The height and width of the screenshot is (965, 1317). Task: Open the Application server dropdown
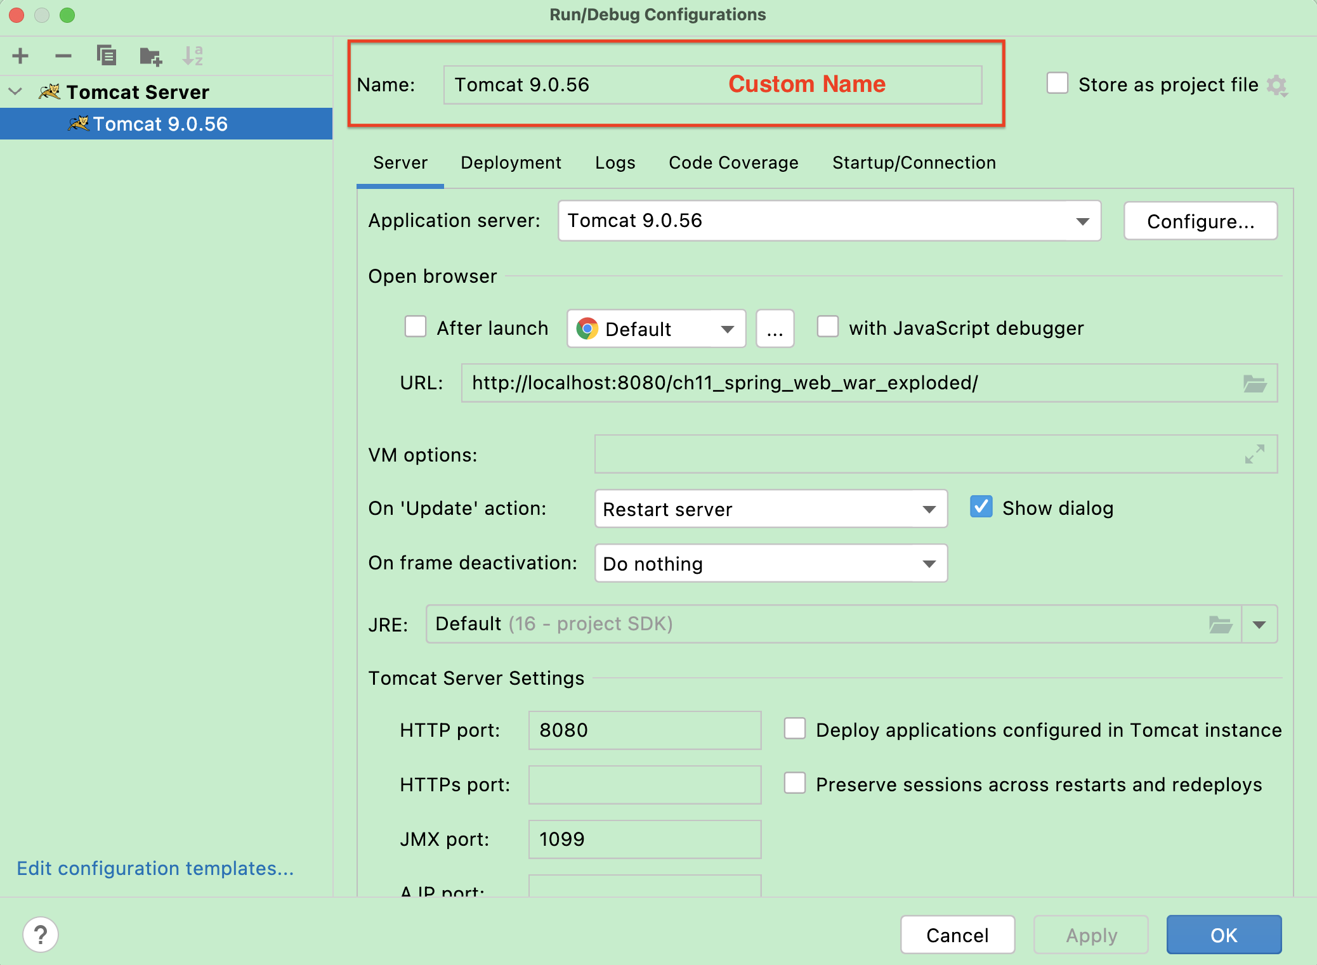coord(829,221)
